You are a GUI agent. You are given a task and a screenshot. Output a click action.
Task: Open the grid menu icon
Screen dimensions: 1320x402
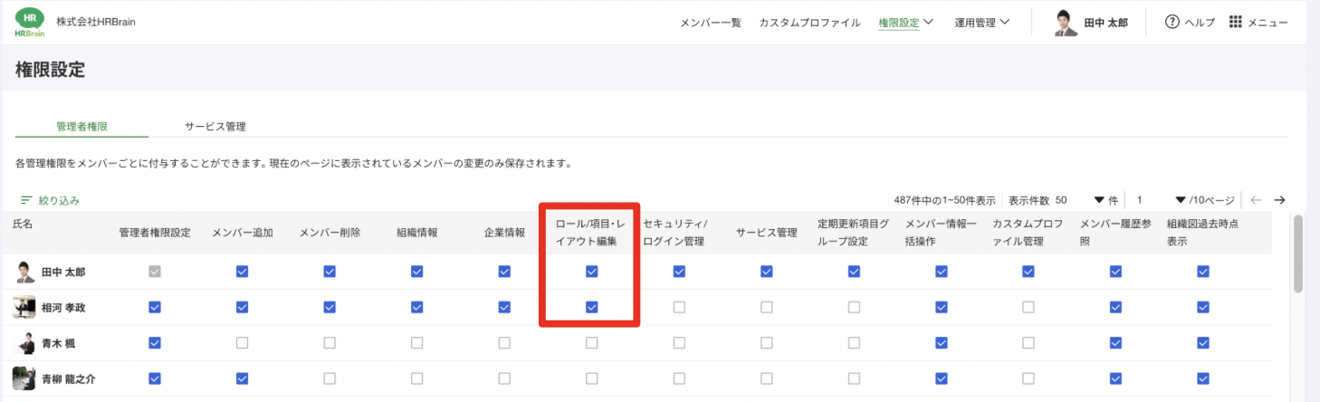[x=1235, y=23]
